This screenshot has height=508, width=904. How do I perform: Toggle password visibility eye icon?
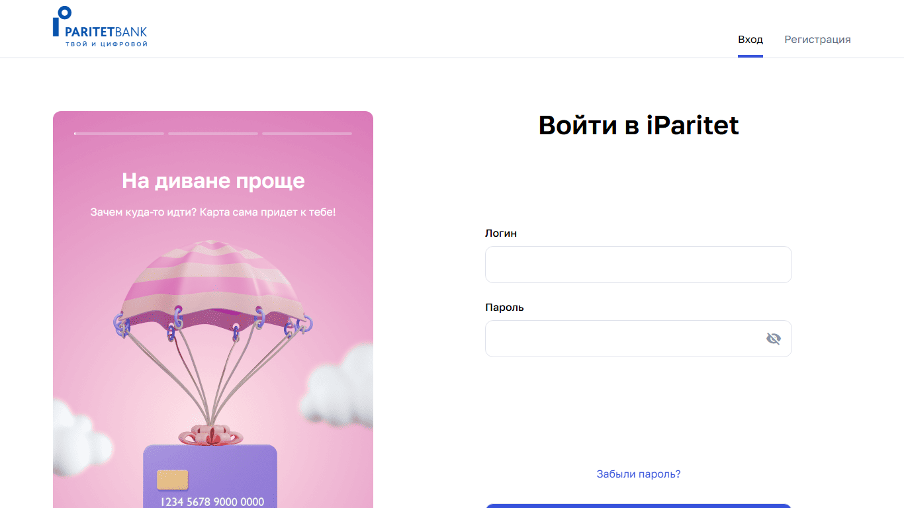pos(773,339)
